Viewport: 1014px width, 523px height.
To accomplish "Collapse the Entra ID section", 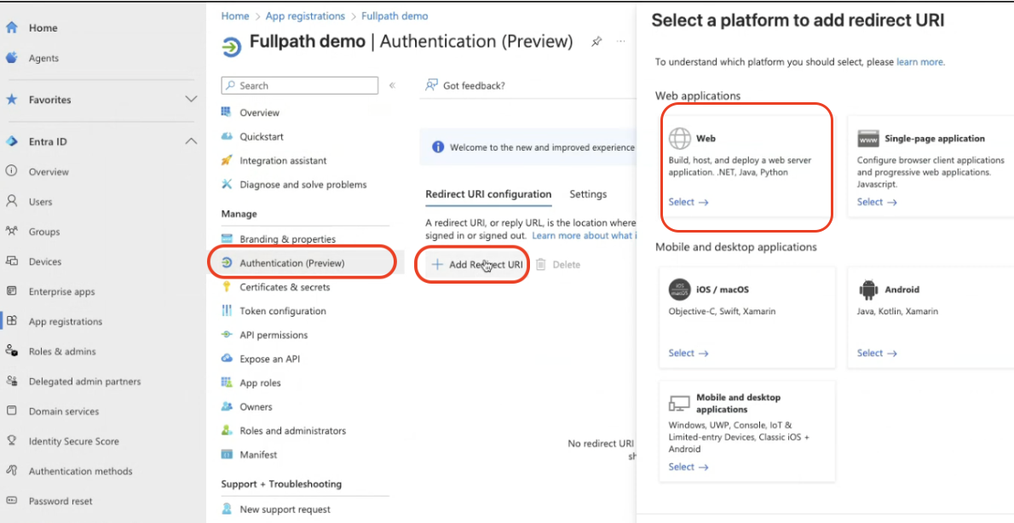I will click(x=191, y=141).
